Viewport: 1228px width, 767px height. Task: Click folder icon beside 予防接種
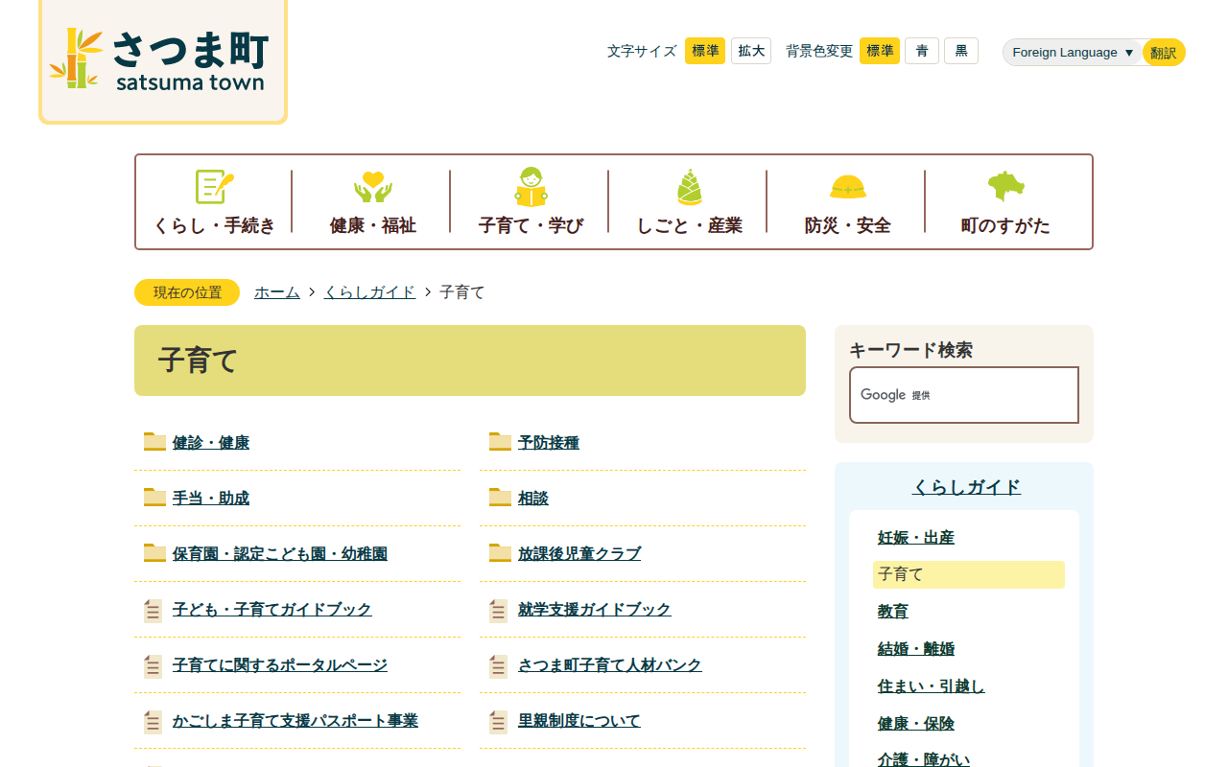pyautogui.click(x=500, y=442)
